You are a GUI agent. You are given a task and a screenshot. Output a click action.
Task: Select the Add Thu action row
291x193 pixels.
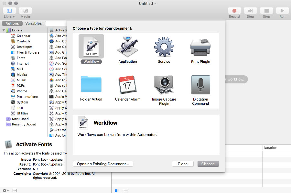[x=58, y=75]
